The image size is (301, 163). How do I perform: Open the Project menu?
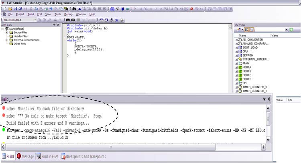coord(20,14)
